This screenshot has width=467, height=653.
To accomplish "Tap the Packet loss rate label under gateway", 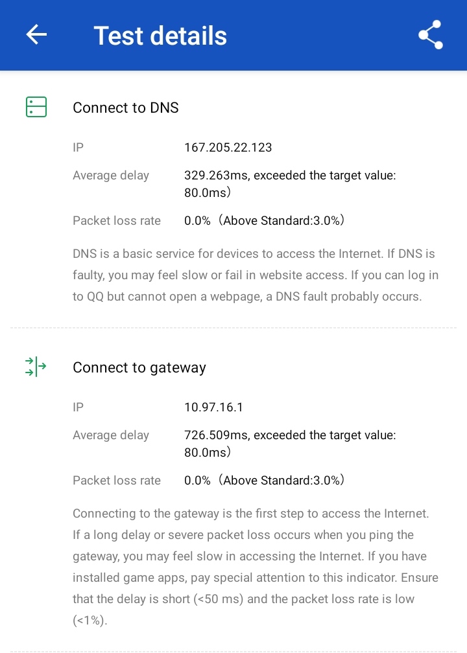I will 117,481.
